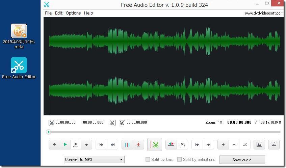Click the step backward arrow button

[54, 145]
